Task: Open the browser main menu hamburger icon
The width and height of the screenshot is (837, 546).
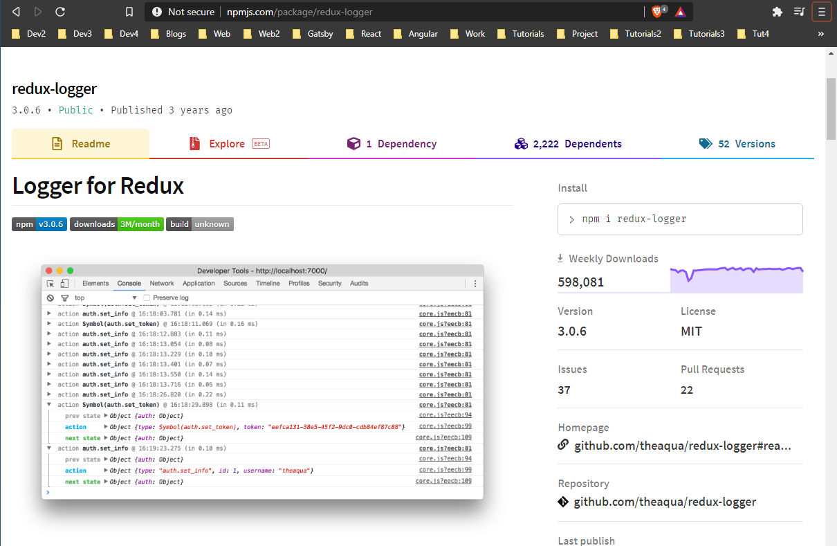Action: pyautogui.click(x=822, y=12)
